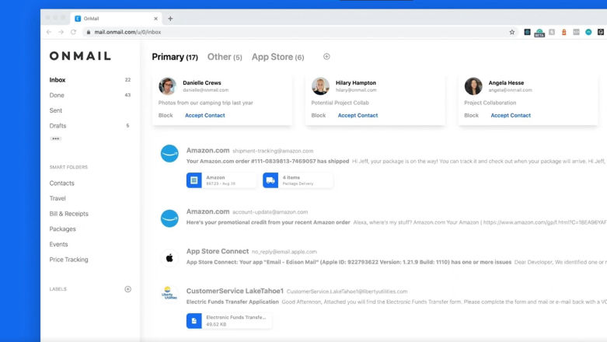Open Contacts smart folder
This screenshot has width=607, height=342.
pyautogui.click(x=62, y=183)
